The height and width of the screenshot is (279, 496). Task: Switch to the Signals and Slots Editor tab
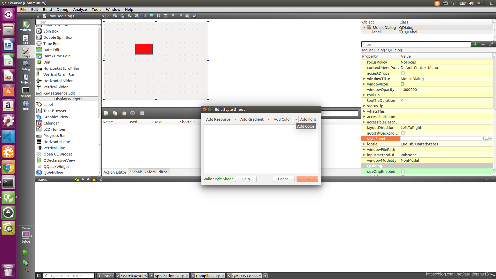[x=149, y=172]
